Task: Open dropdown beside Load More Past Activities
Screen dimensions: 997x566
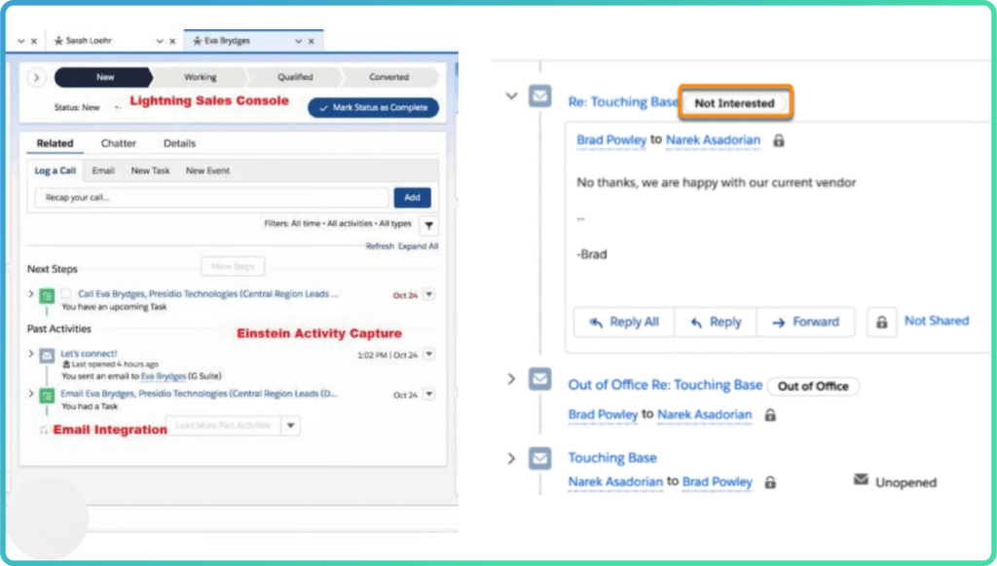Action: pos(290,426)
